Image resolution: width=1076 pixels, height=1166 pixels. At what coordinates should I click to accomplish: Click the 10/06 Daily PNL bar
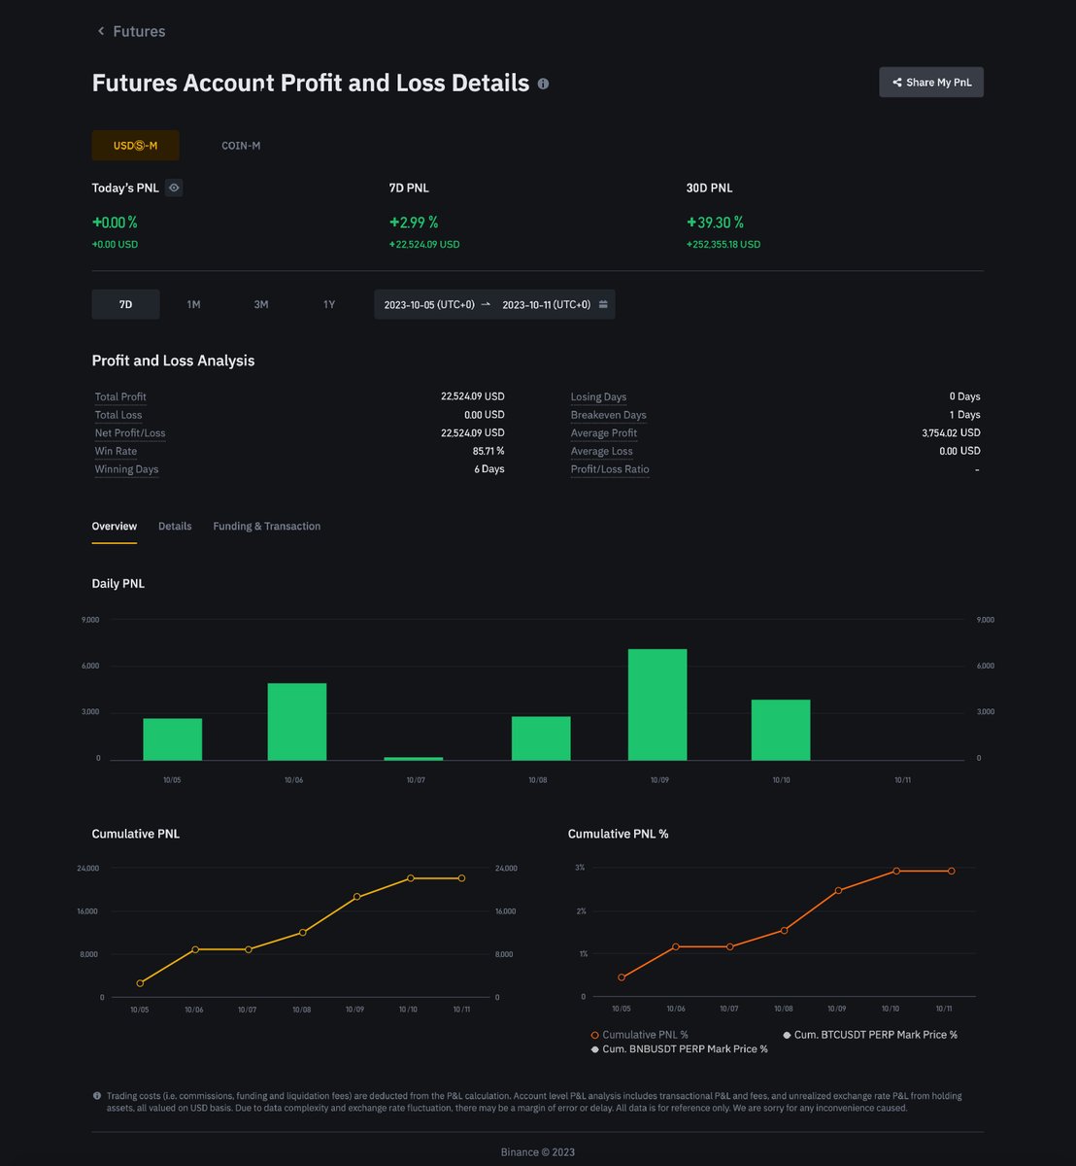click(297, 722)
